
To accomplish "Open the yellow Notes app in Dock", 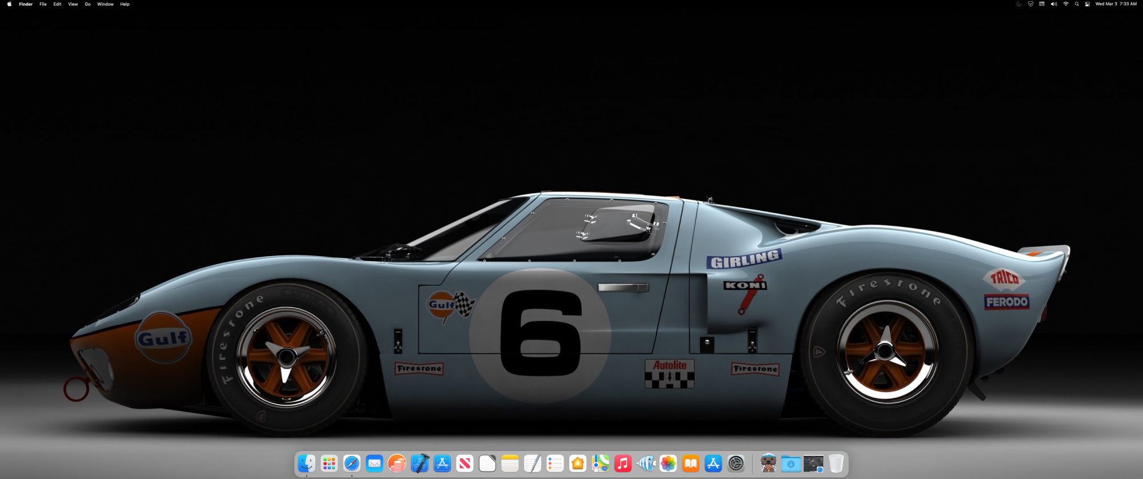I will [x=510, y=464].
